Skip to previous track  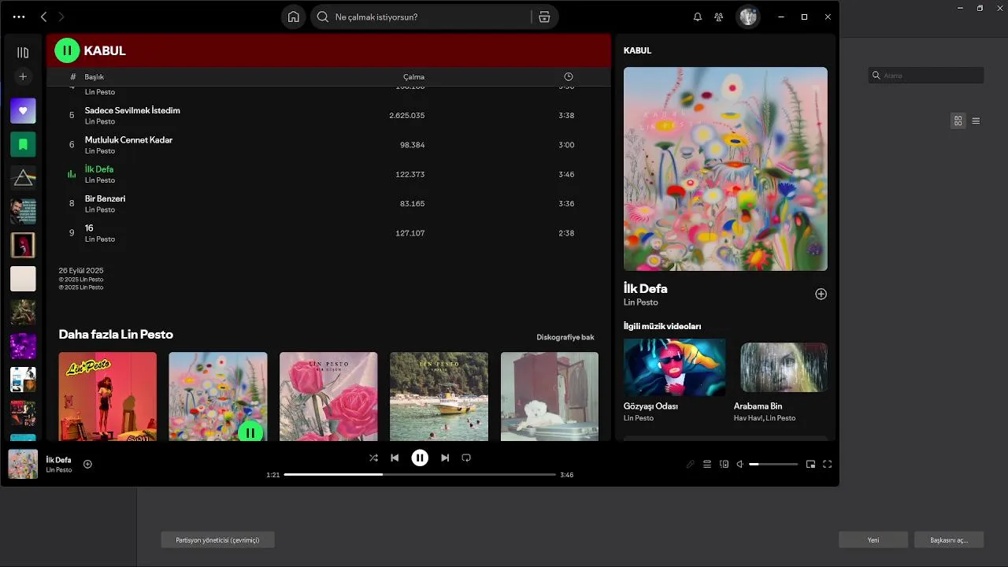(x=395, y=458)
